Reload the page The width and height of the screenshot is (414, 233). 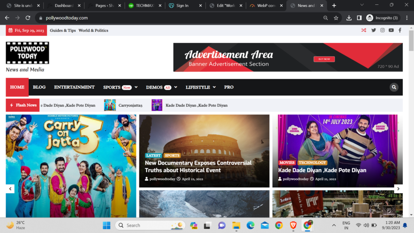pos(28,18)
